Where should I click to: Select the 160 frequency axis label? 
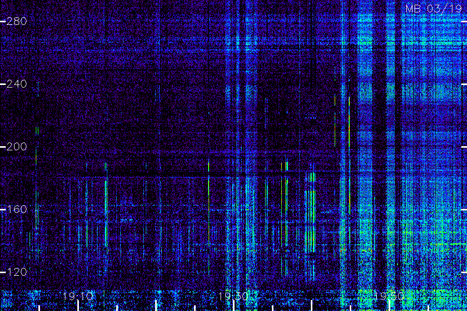pyautogui.click(x=17, y=209)
